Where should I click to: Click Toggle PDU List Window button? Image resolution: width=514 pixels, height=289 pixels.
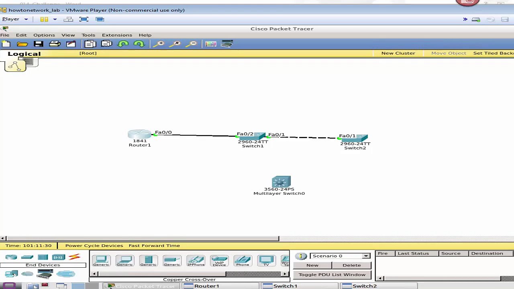click(332, 275)
